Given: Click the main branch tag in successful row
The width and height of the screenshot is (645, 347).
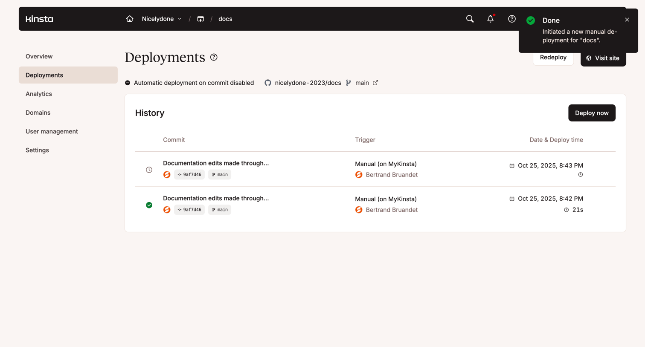Looking at the screenshot, I should click(220, 210).
